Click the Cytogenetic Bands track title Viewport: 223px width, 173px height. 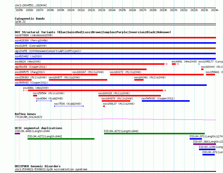[30, 19]
